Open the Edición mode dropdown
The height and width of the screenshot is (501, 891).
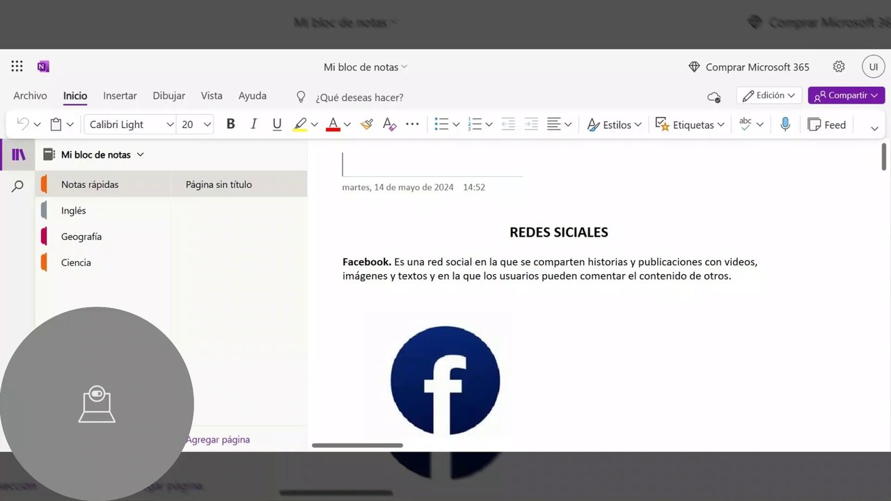point(769,95)
